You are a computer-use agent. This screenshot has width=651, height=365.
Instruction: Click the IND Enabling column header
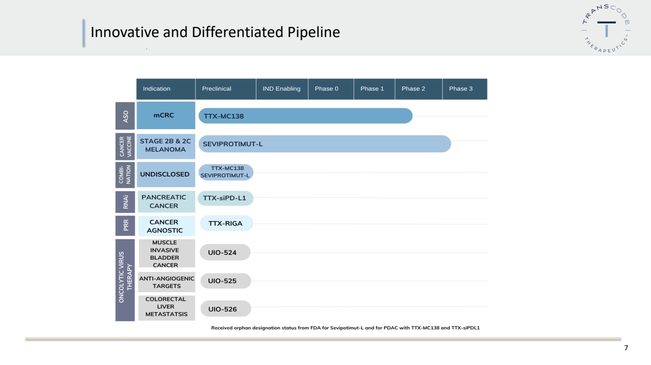tap(282, 89)
